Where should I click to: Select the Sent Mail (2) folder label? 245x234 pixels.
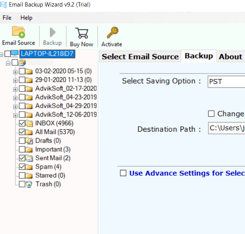click(x=53, y=158)
